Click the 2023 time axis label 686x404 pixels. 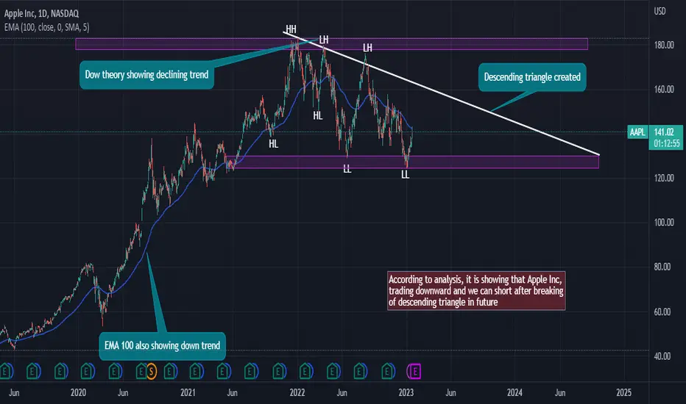pos(406,393)
